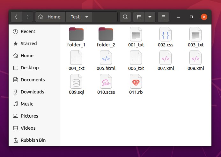Select the 003_txt file icon
Image resolution: width=221 pixels, height=157 pixels.
click(195, 34)
